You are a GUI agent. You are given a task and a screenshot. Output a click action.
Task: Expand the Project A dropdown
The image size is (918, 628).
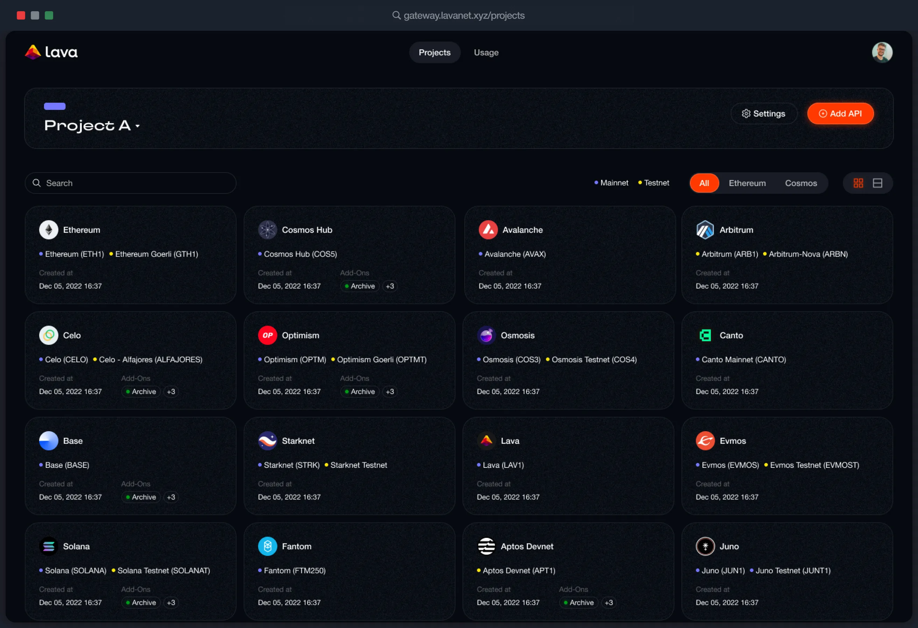(x=137, y=126)
